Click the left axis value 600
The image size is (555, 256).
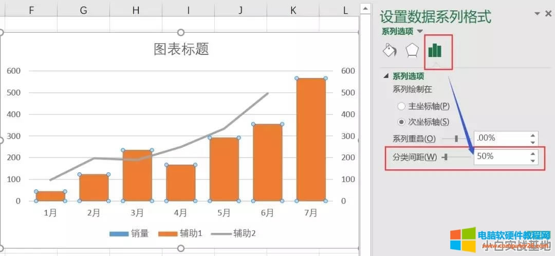tap(14, 71)
